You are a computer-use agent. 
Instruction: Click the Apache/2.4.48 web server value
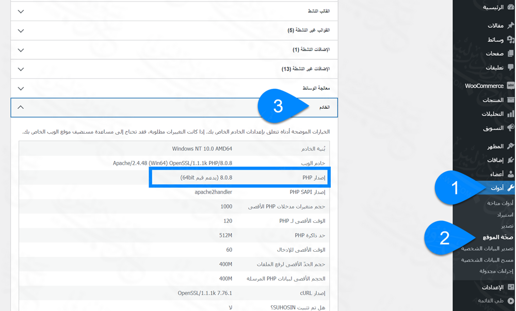point(172,163)
